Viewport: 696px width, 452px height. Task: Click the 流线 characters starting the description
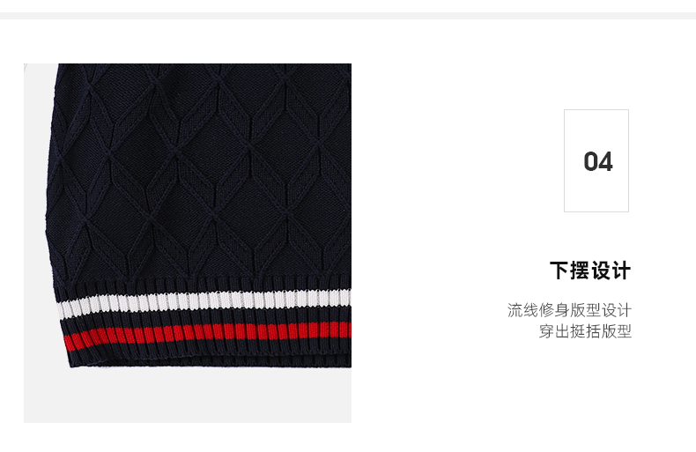tap(523, 310)
